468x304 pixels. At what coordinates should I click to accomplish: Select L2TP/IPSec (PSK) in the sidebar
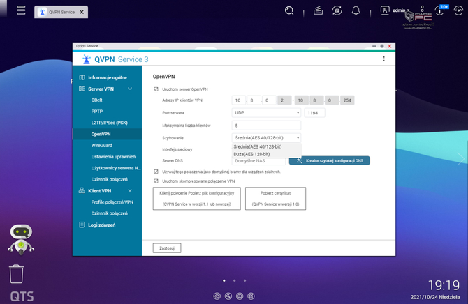pyautogui.click(x=109, y=123)
